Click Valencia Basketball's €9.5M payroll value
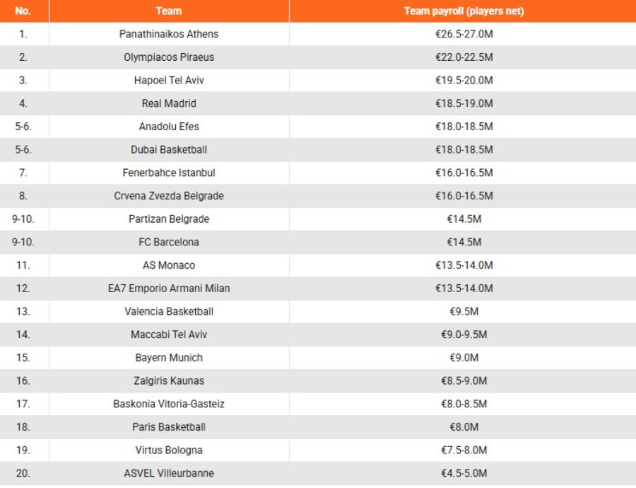Screen dimensions: 636x488 coord(464,311)
